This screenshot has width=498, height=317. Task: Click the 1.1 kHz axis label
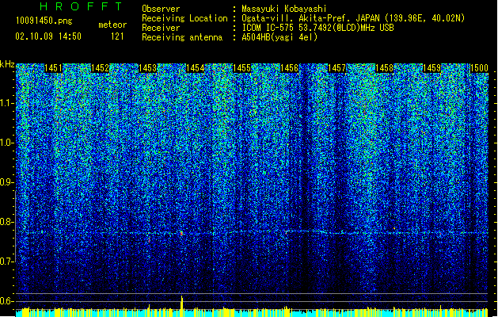point(6,103)
